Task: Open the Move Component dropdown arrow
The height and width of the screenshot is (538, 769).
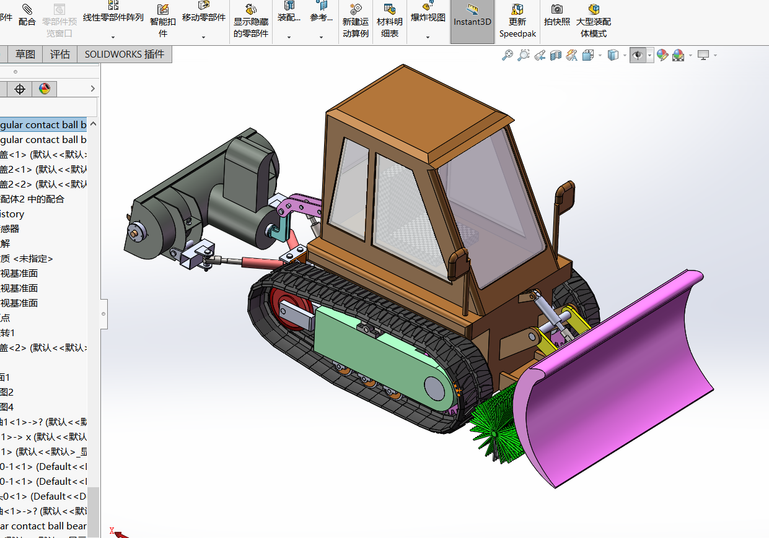Action: pyautogui.click(x=203, y=37)
